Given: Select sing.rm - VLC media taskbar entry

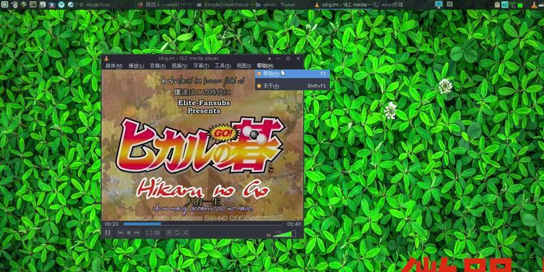Looking at the screenshot, I should click(342, 5).
